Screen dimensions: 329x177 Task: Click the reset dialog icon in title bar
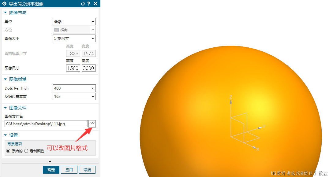(x=82, y=4)
